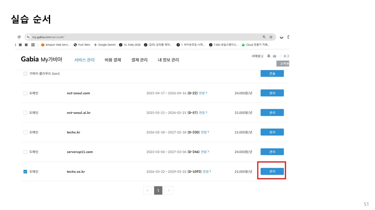
Task: Click the techx.co.kr domain name
Action: (76, 171)
